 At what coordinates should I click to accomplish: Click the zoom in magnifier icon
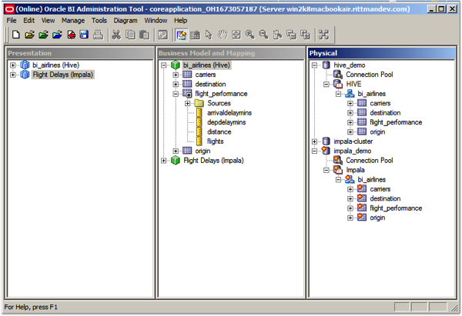tap(249, 35)
